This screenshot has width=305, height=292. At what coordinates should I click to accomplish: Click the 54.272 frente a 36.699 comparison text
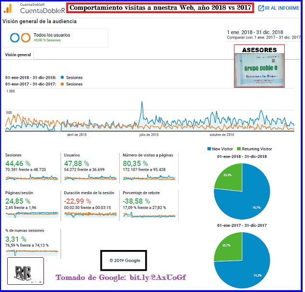(84, 169)
